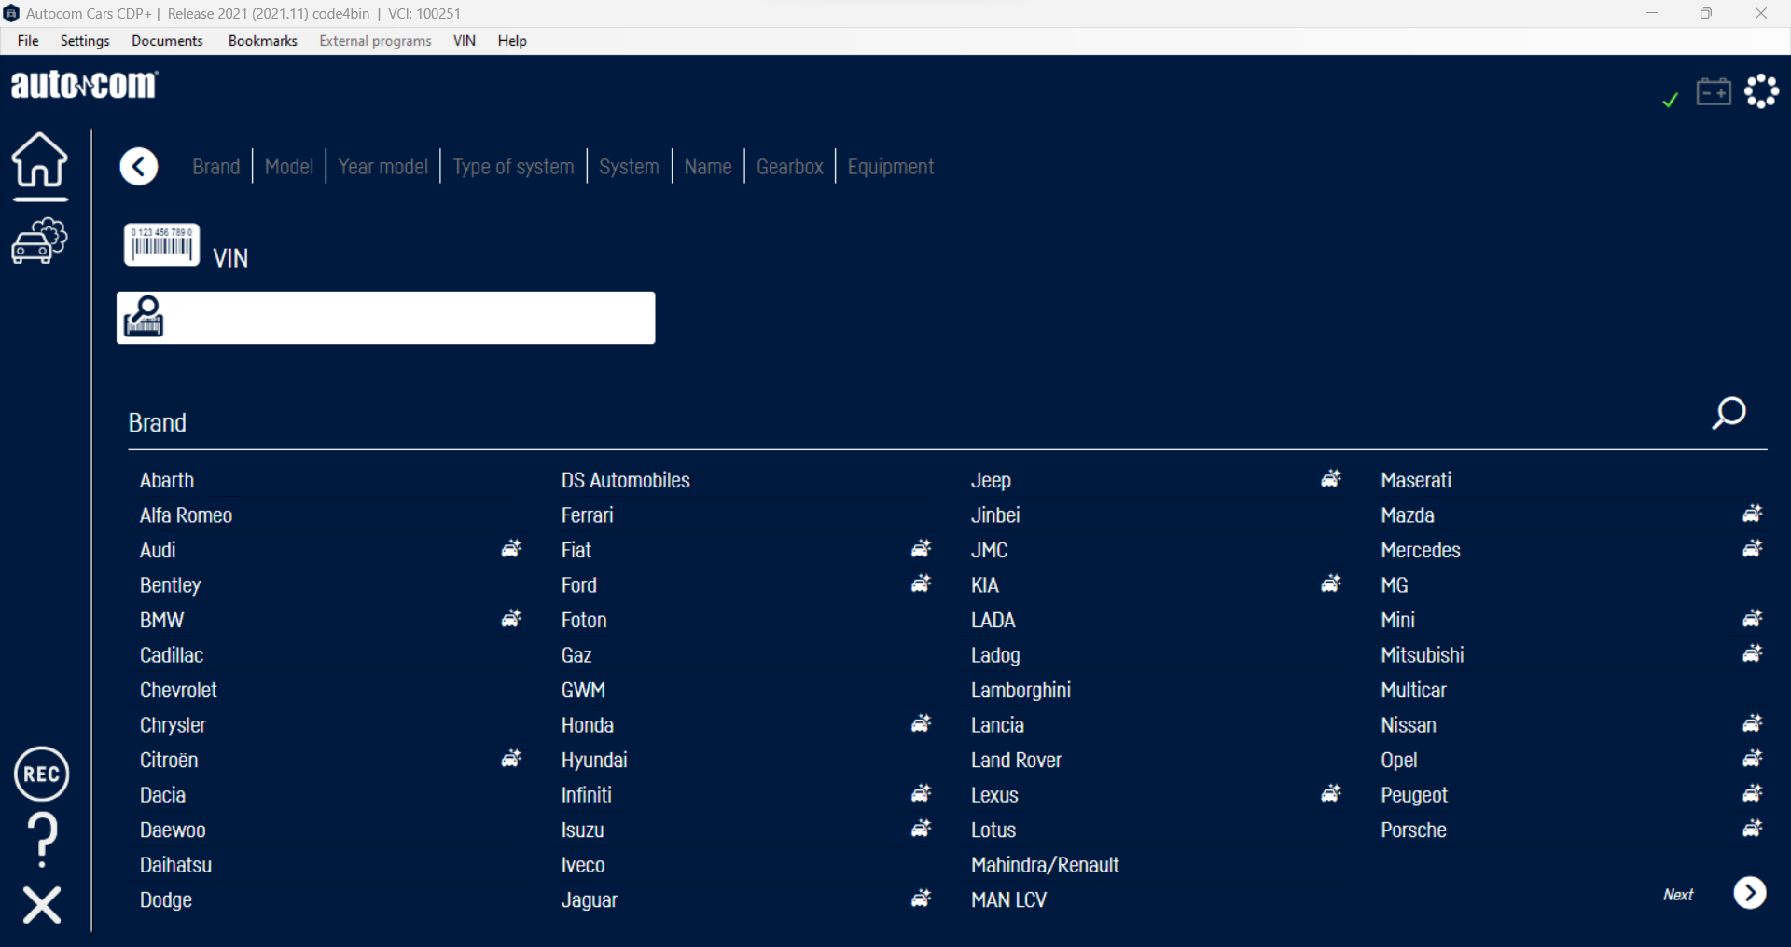This screenshot has width=1791, height=947.
Task: Open help via the question mark icon
Action: 42,840
